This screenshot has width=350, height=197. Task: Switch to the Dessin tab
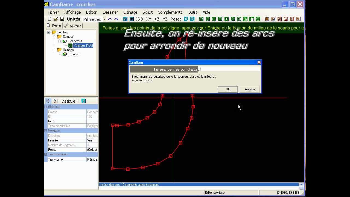pyautogui.click(x=54, y=25)
